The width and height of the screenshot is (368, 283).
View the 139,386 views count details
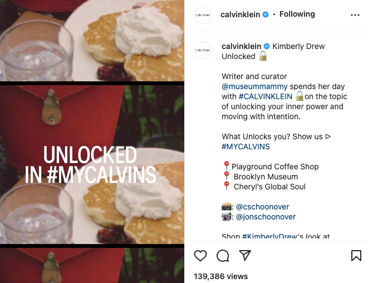220,276
